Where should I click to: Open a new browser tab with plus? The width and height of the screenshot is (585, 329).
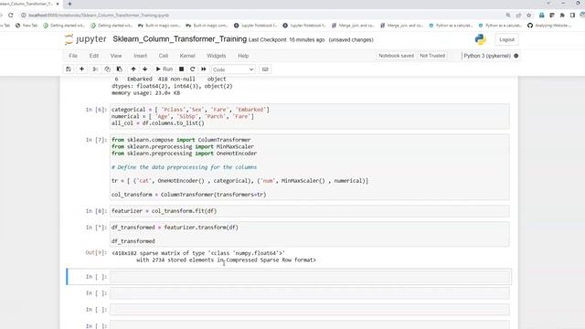point(69,4)
